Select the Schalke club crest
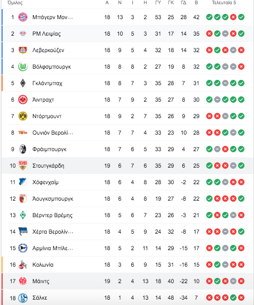This screenshot has height=305, width=254. [x=23, y=298]
